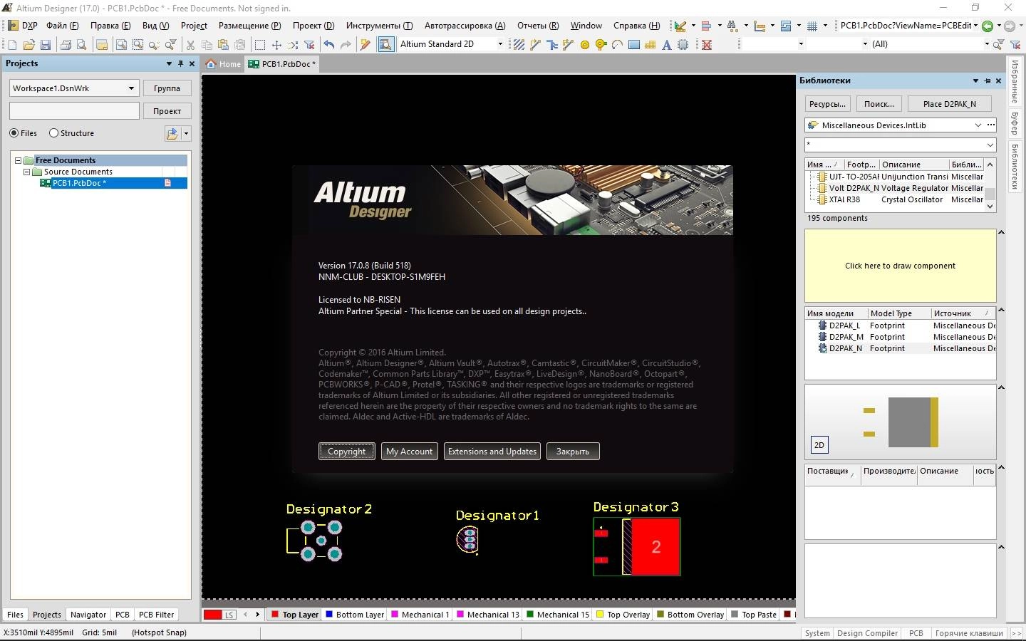This screenshot has width=1026, height=641.
Task: Click the Open document folder icon
Action: 29,44
